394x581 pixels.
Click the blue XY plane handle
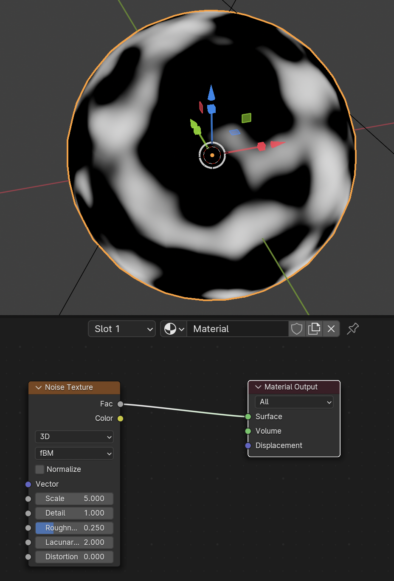[235, 132]
